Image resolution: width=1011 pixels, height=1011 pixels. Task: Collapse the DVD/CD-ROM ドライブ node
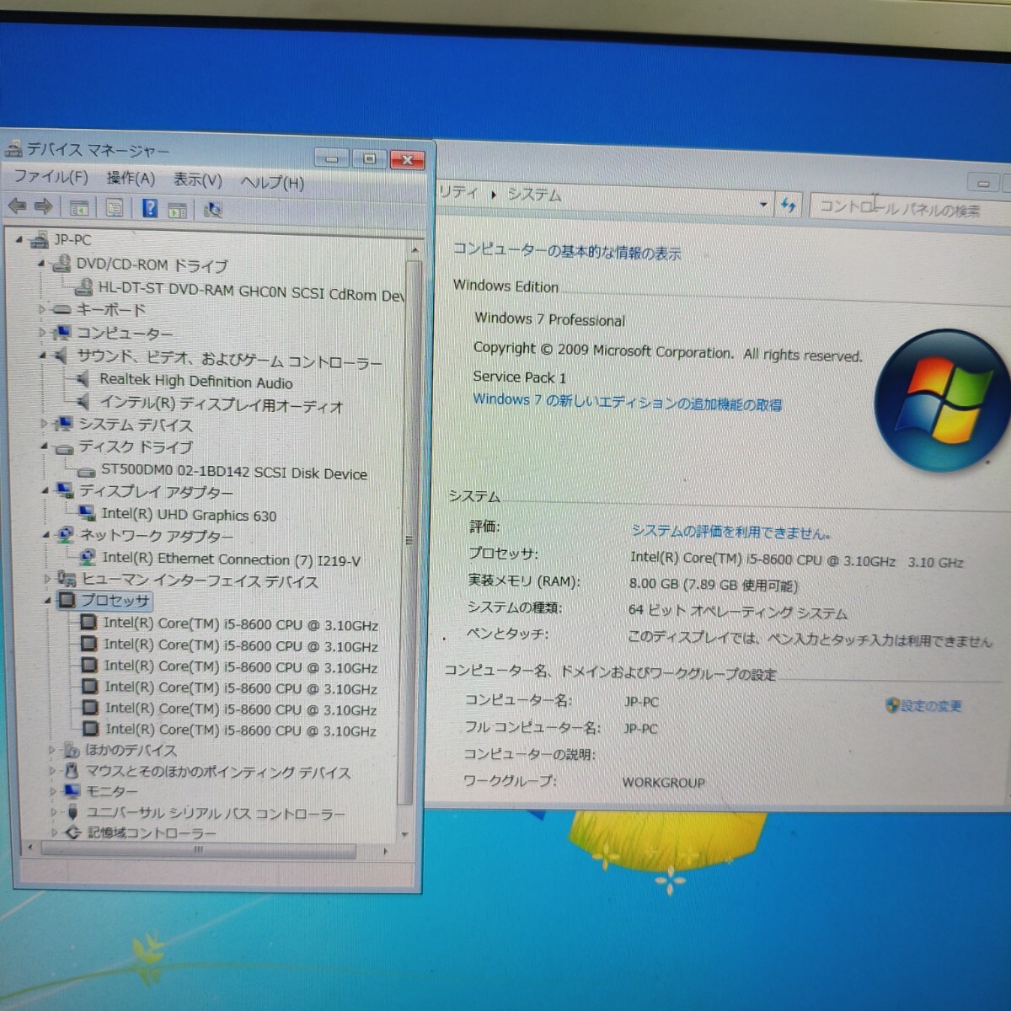pyautogui.click(x=41, y=264)
